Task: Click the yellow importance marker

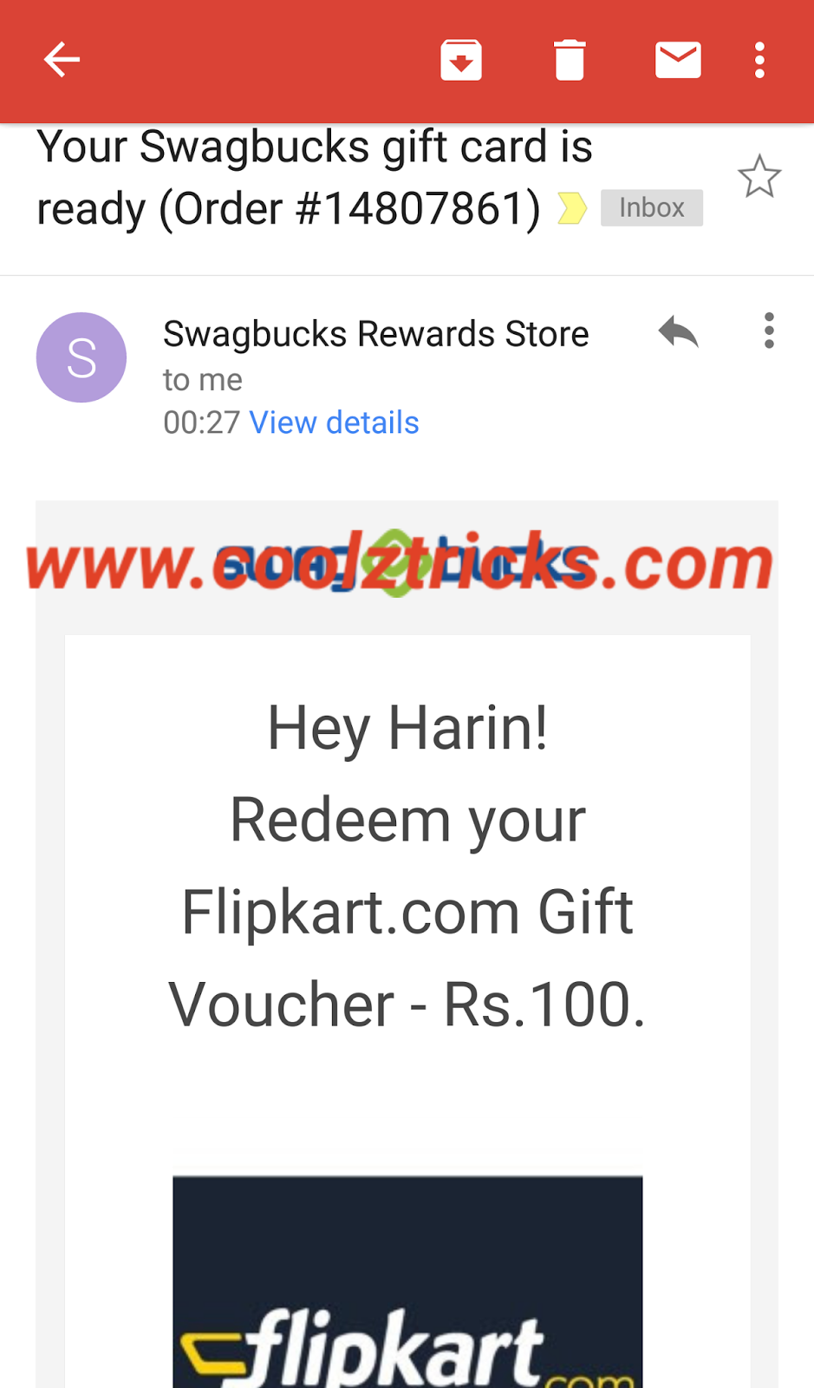Action: pyautogui.click(x=571, y=208)
